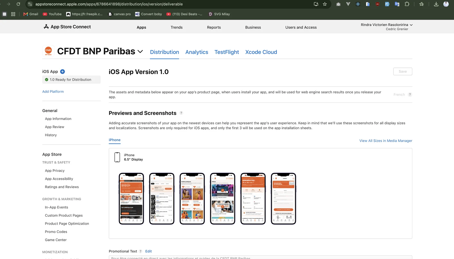
Task: Open the French language selector
Action: pyautogui.click(x=399, y=94)
